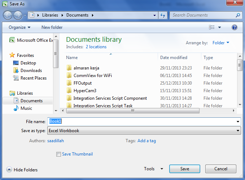245x180 pixels.
Task: Click horizontal scrollbar right arrow
Action: [233, 111]
